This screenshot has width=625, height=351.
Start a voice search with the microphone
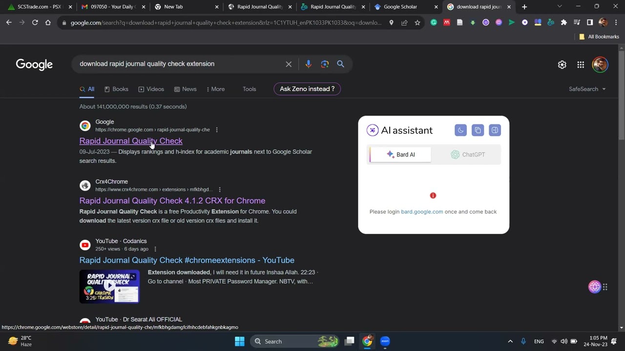point(308,64)
